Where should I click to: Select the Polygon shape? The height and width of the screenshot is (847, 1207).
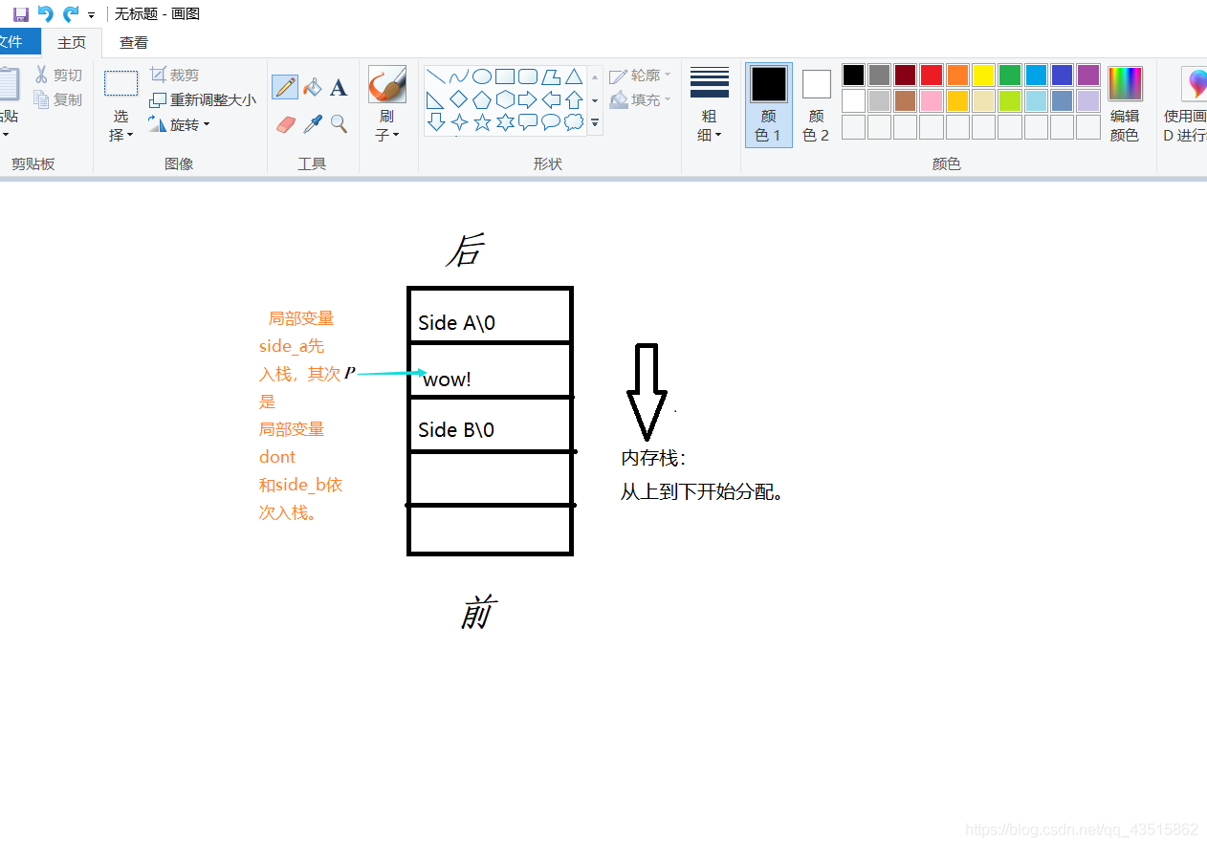pos(551,76)
